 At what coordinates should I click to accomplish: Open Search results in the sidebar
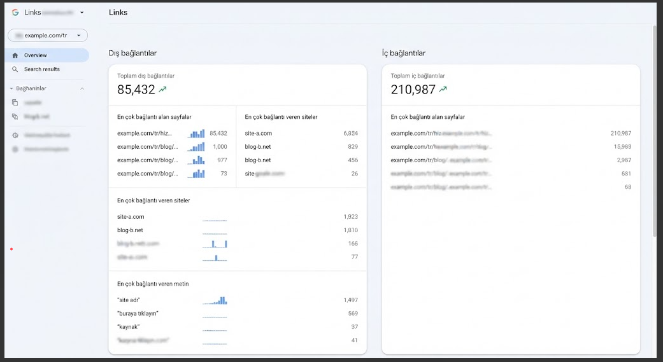tap(42, 69)
